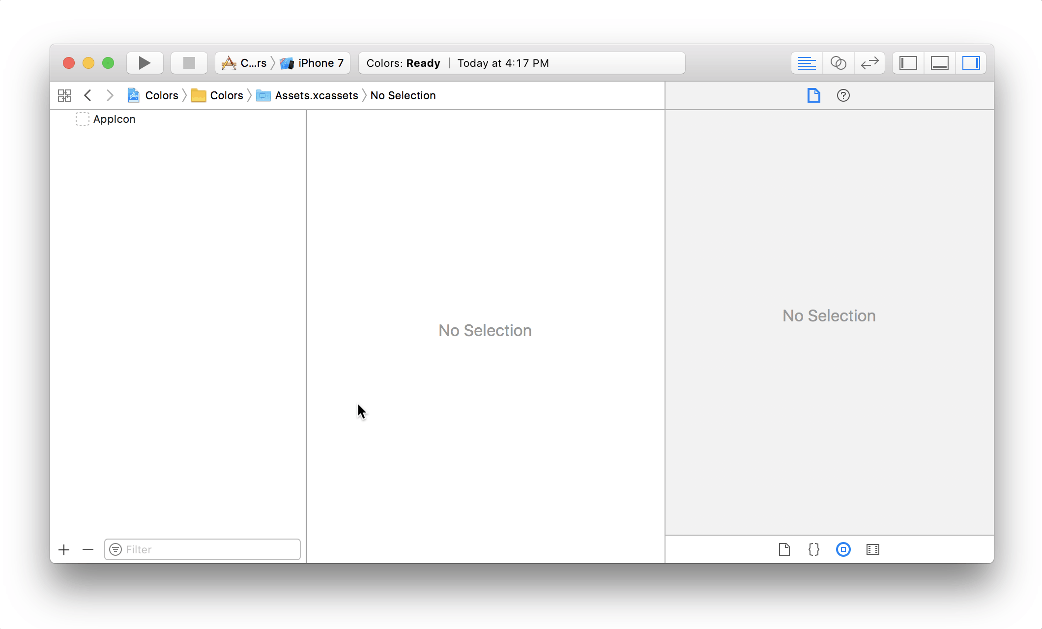The image size is (1042, 629).
Task: Open Assets.xcassets breadcrumb menu
Action: 316,95
